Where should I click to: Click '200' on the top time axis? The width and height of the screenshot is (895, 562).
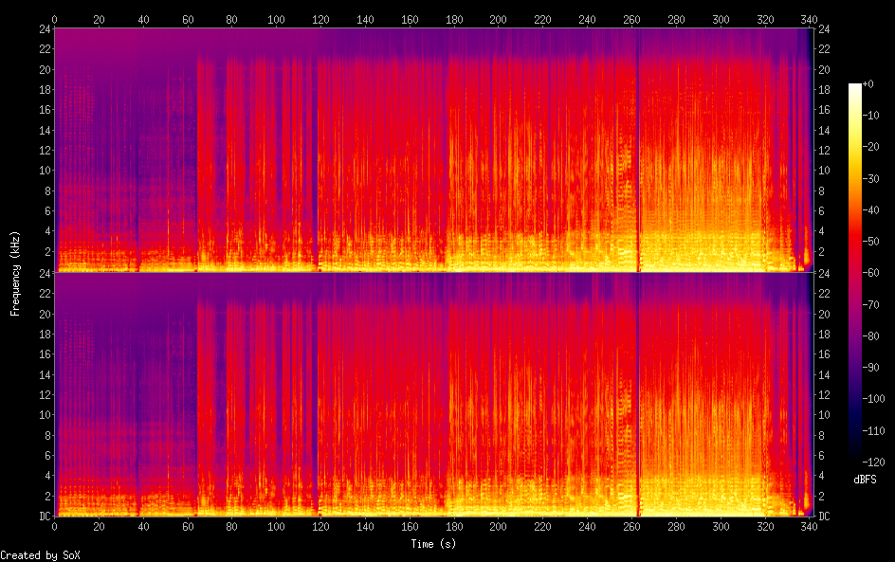pos(499,19)
